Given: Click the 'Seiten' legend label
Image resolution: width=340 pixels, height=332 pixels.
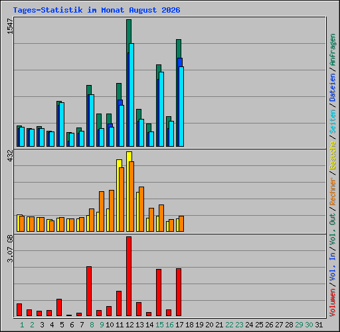Looking at the screenshot, I should (332, 122).
